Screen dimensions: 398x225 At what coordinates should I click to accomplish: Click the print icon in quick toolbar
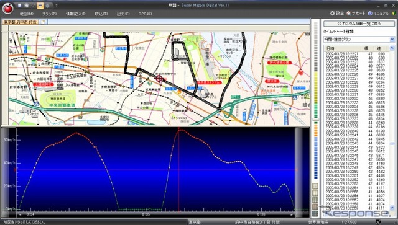pos(26,6)
